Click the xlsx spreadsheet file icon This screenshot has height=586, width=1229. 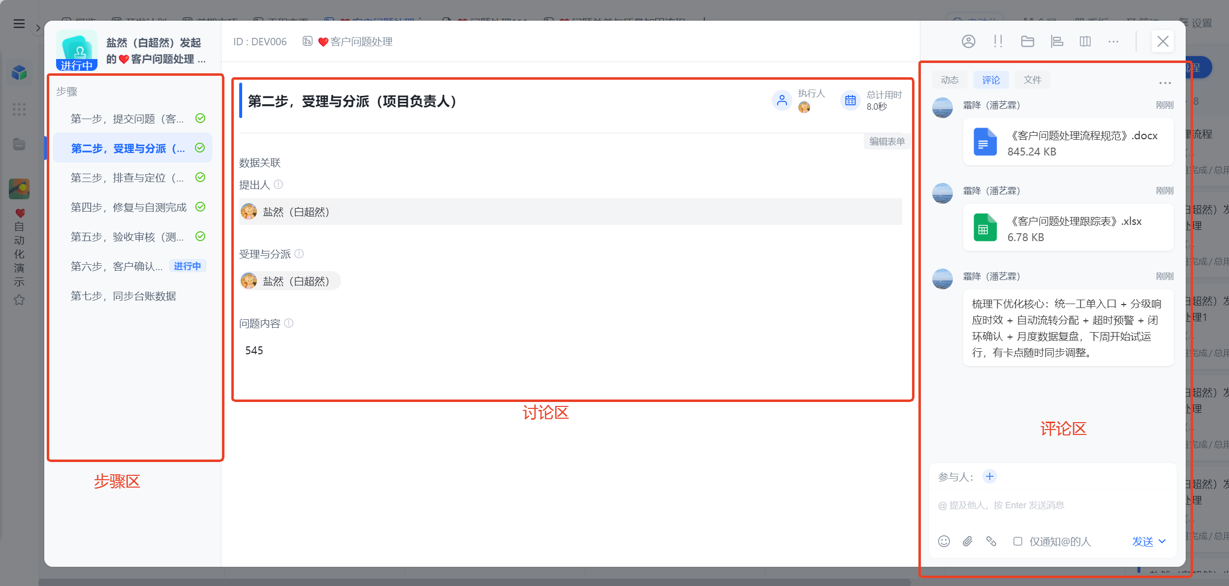click(985, 228)
